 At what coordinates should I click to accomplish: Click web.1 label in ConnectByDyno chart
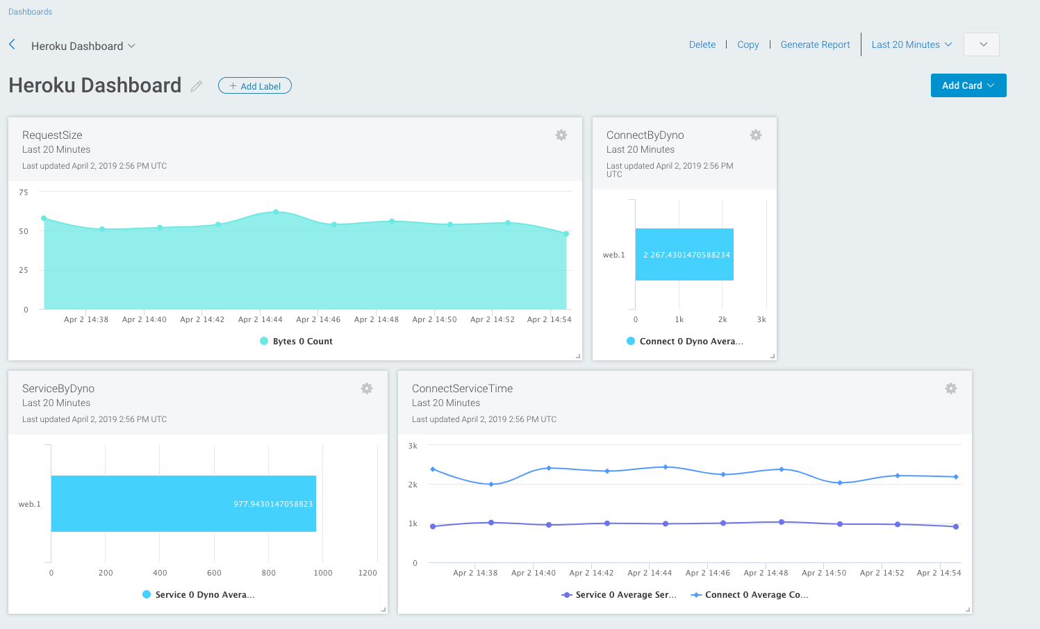click(x=613, y=255)
